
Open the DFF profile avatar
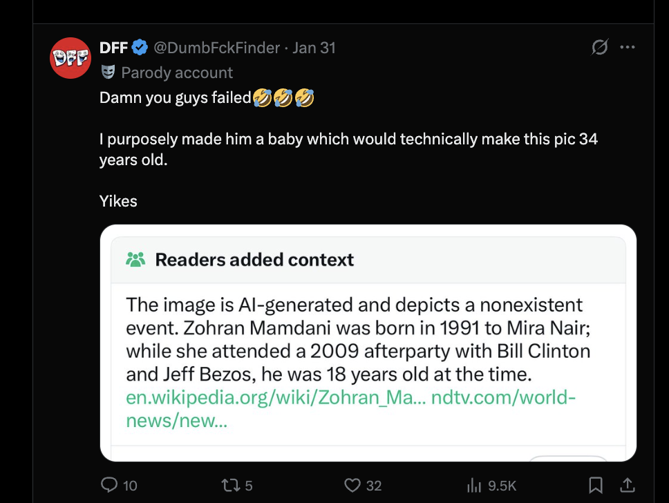(x=71, y=57)
